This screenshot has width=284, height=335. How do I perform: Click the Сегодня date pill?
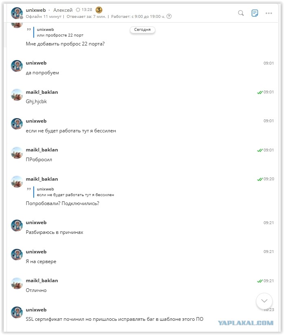pos(142,30)
